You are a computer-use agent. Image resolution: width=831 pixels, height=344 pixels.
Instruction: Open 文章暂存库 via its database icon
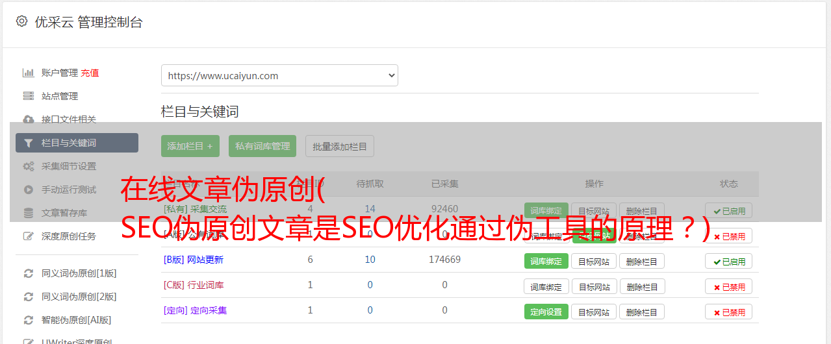pos(29,213)
